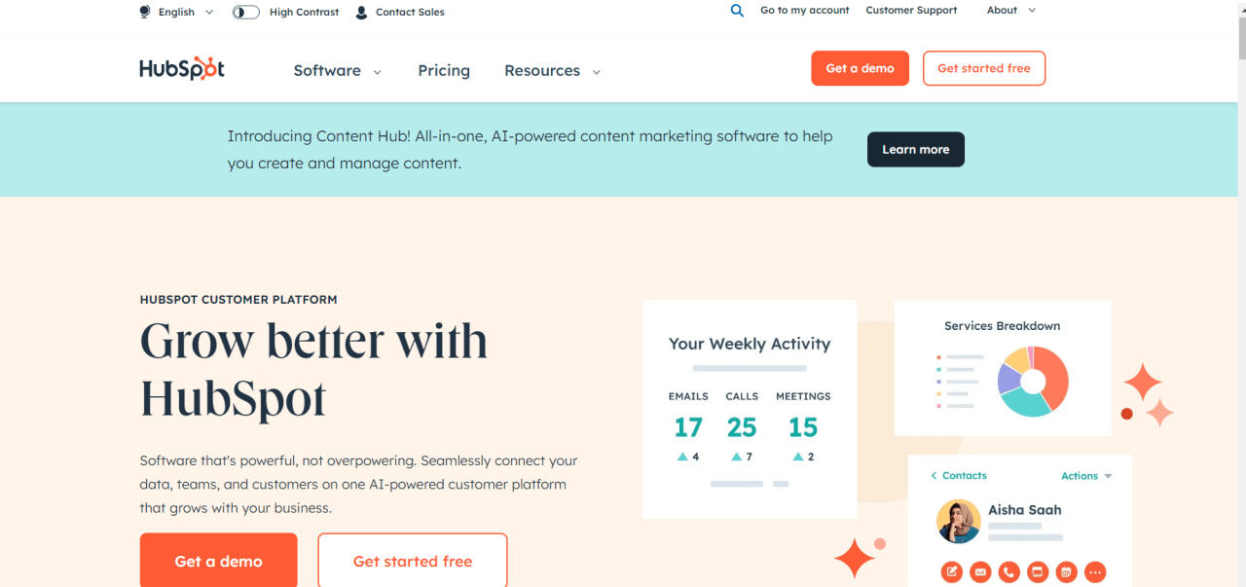Call Aisha Saah with the phone icon
Screen dimensions: 1246x587
1008,571
